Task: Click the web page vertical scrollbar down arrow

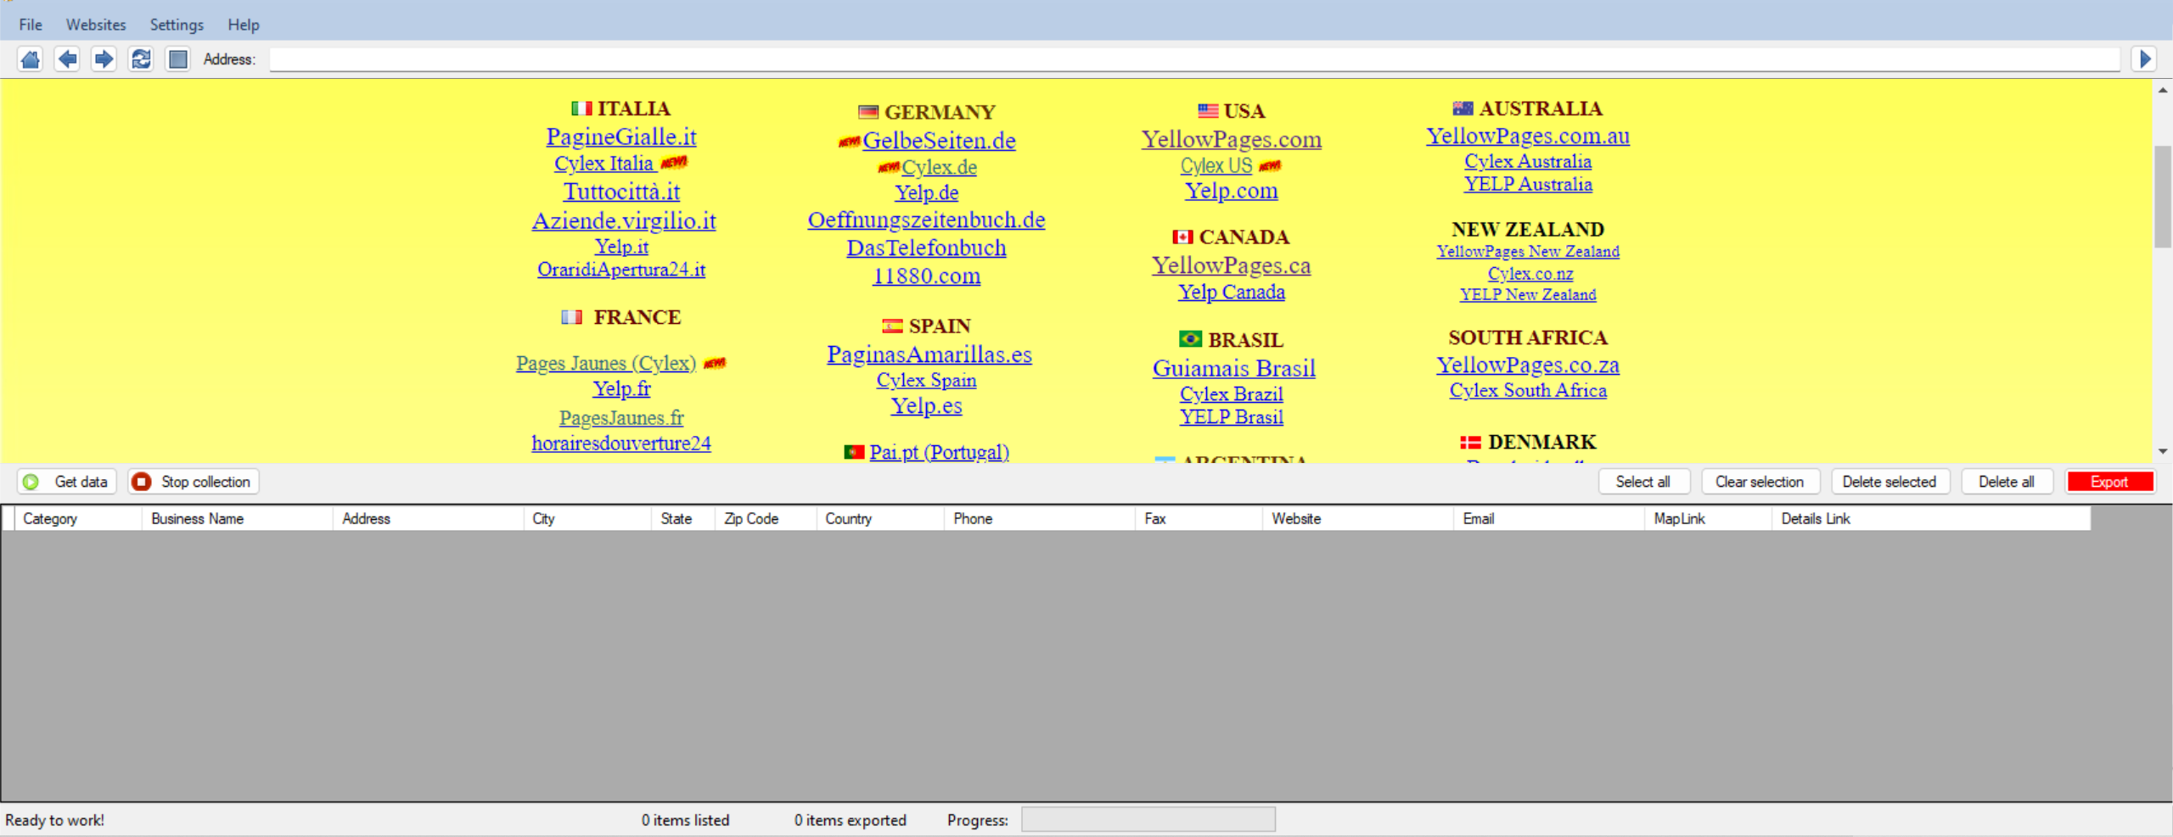Action: 2163,452
